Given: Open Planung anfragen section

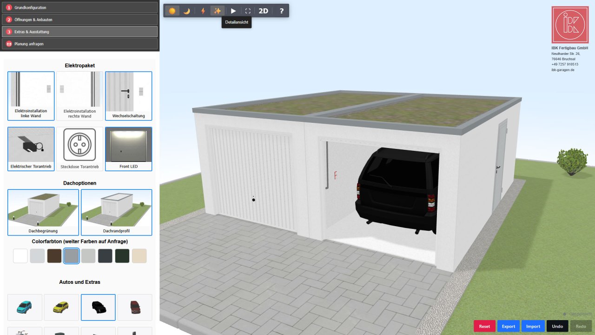Looking at the screenshot, I should coord(80,44).
